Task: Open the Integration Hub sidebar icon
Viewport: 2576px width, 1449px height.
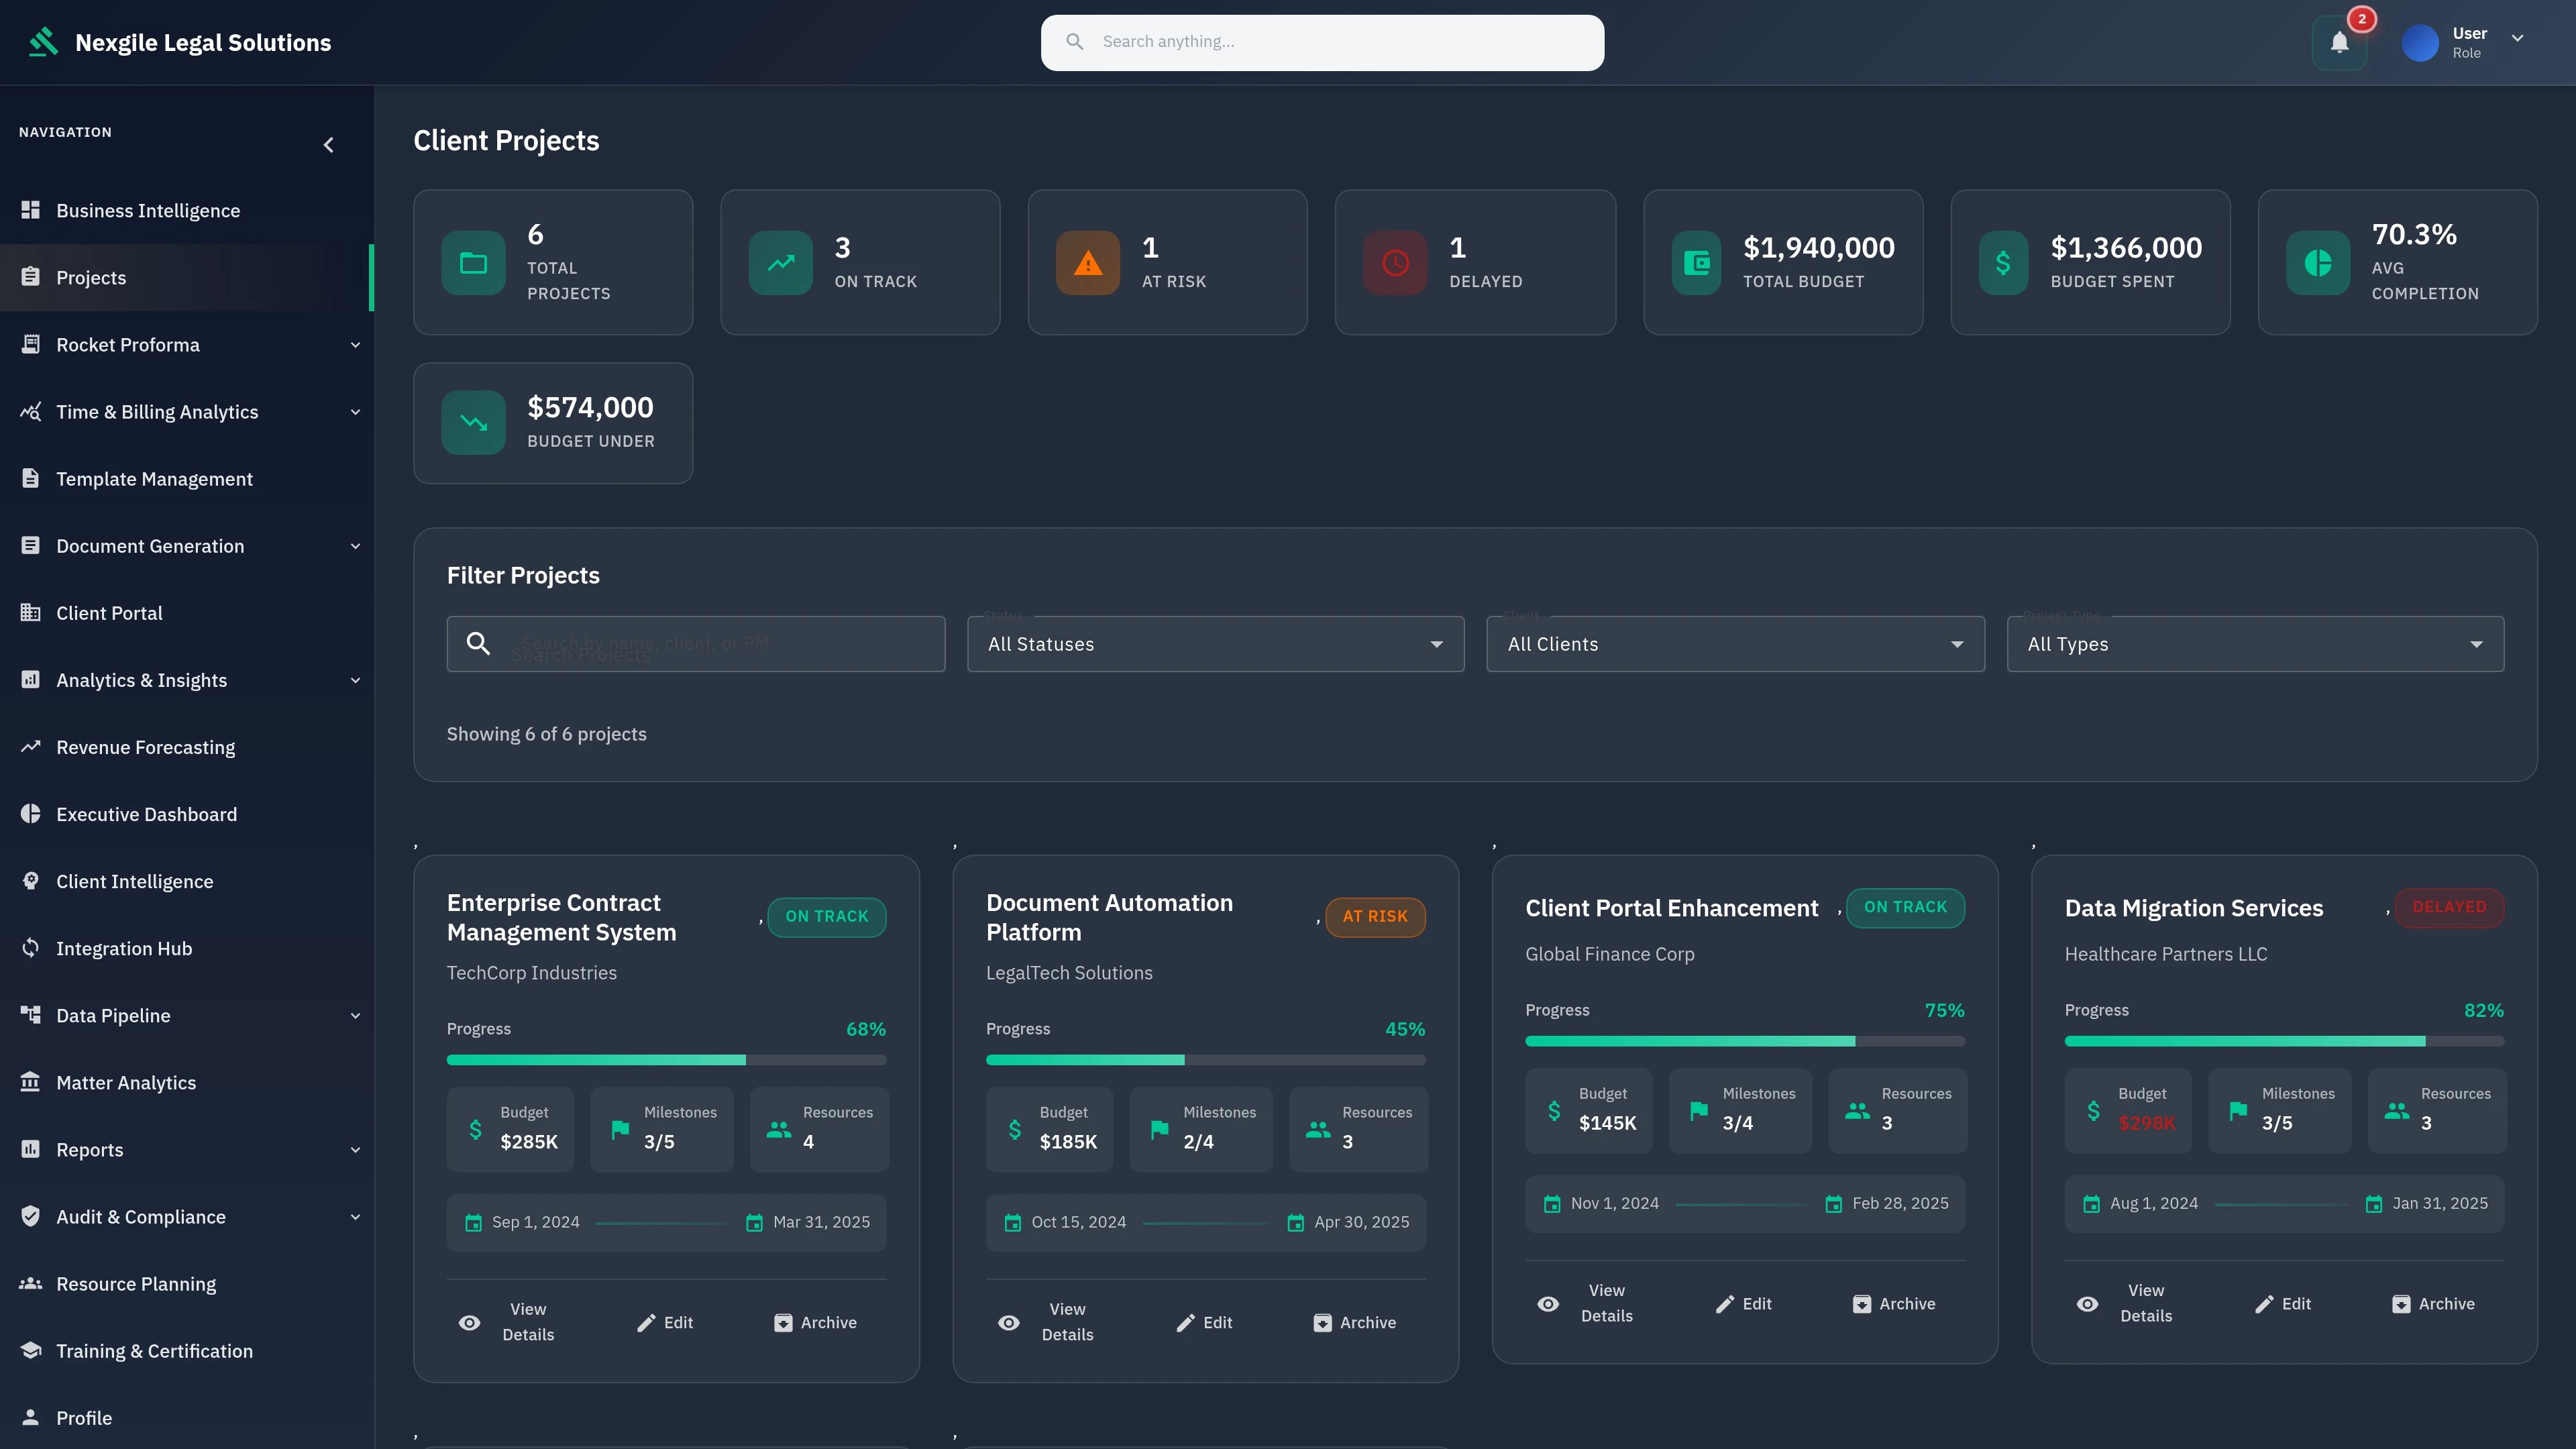Action: (30, 948)
